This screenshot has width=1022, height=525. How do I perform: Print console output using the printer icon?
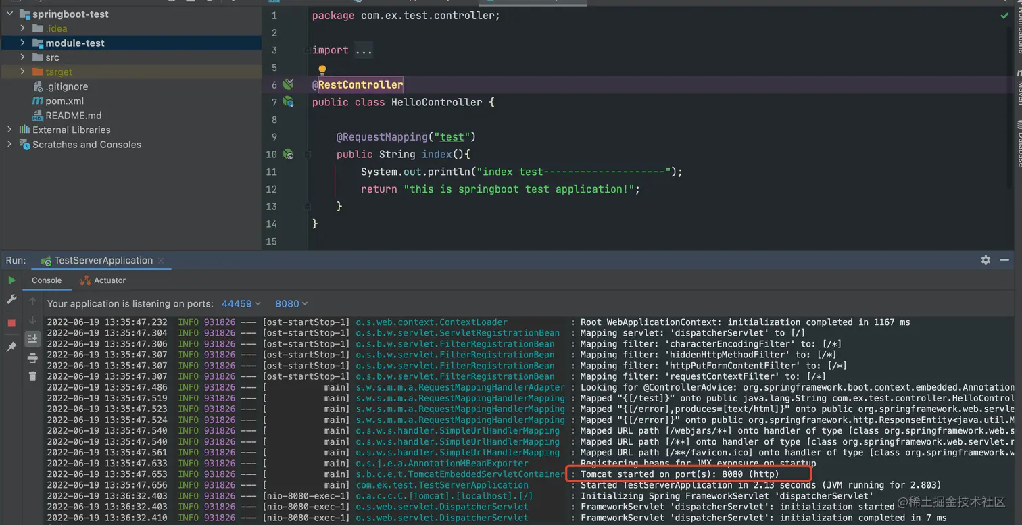[32, 358]
